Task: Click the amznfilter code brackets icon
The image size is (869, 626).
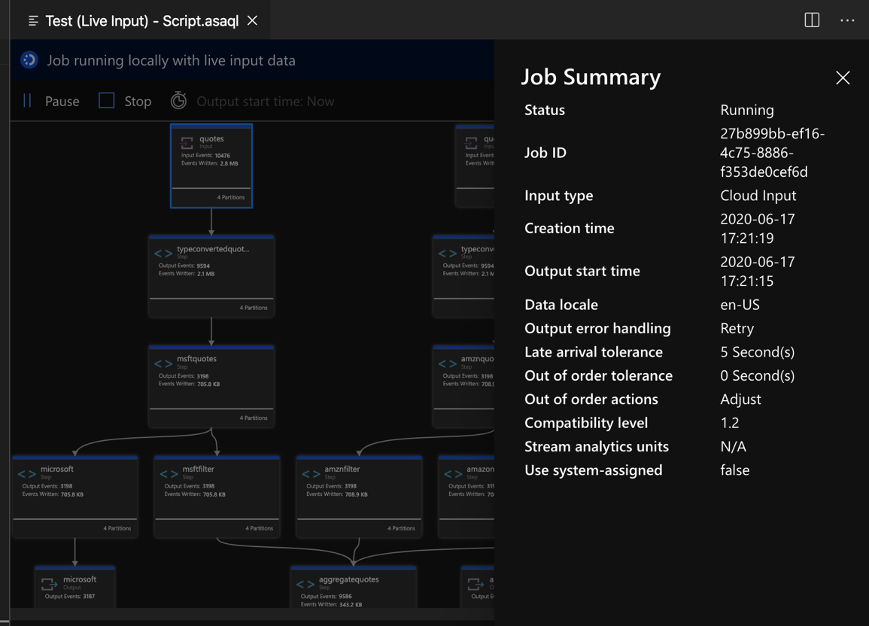Action: tap(311, 474)
